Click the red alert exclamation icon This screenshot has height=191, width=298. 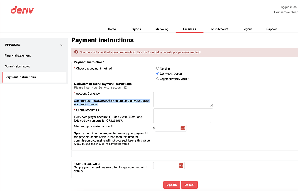[76, 52]
